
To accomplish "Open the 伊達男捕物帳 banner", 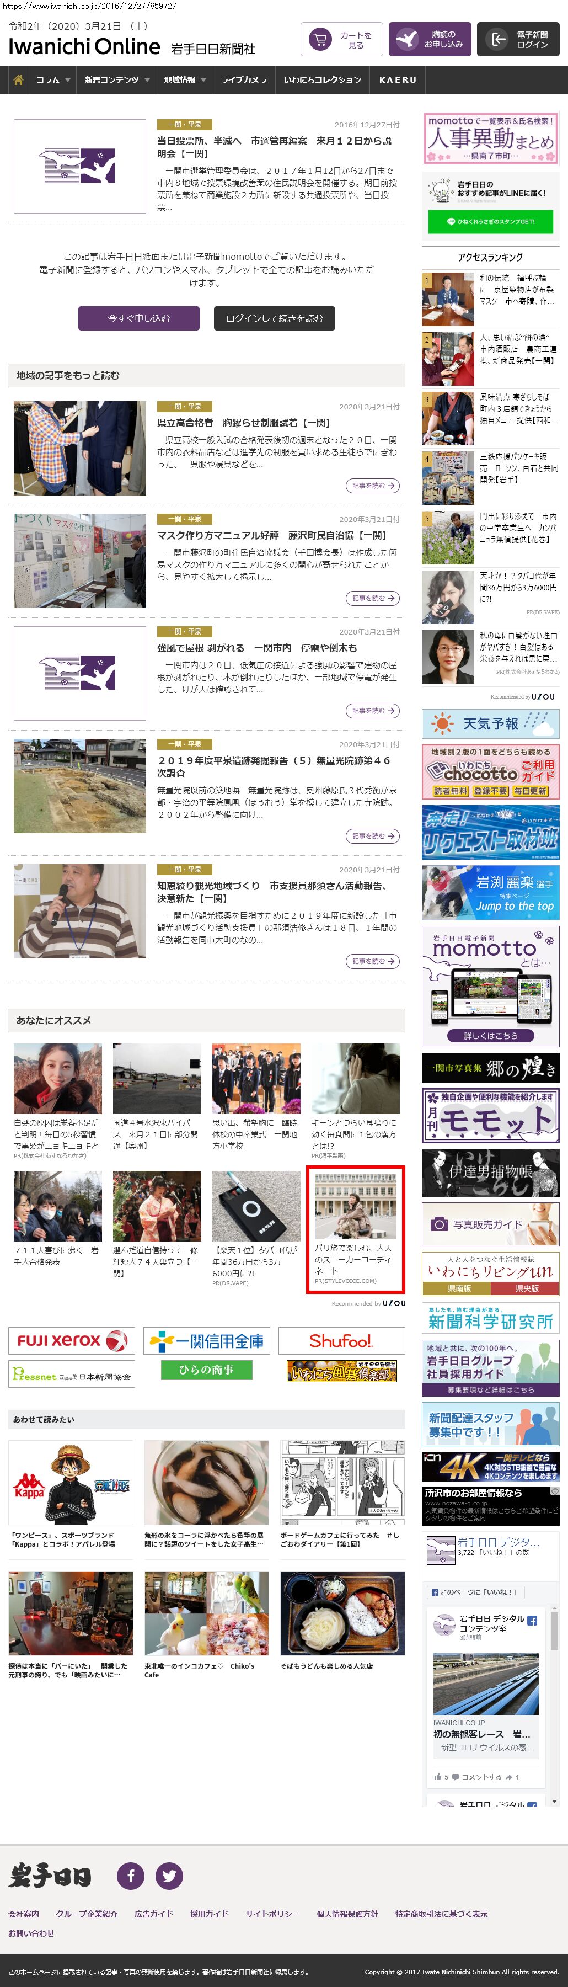I will coord(490,1173).
